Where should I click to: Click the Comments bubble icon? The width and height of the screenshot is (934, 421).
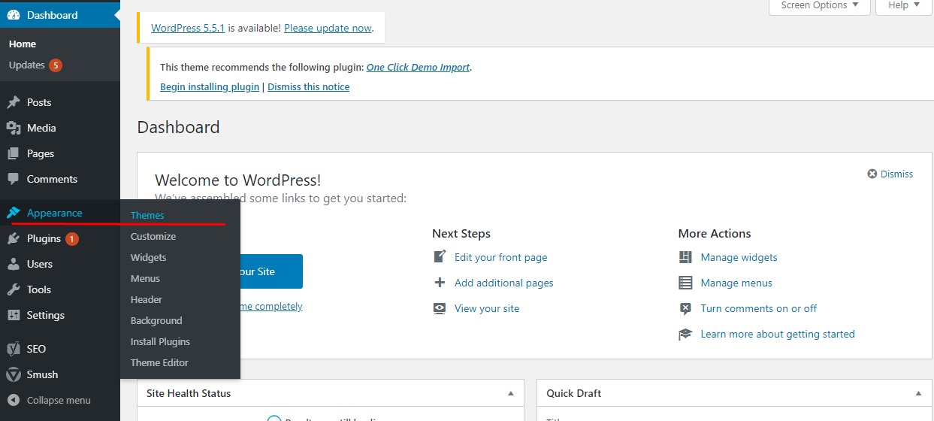[14, 179]
